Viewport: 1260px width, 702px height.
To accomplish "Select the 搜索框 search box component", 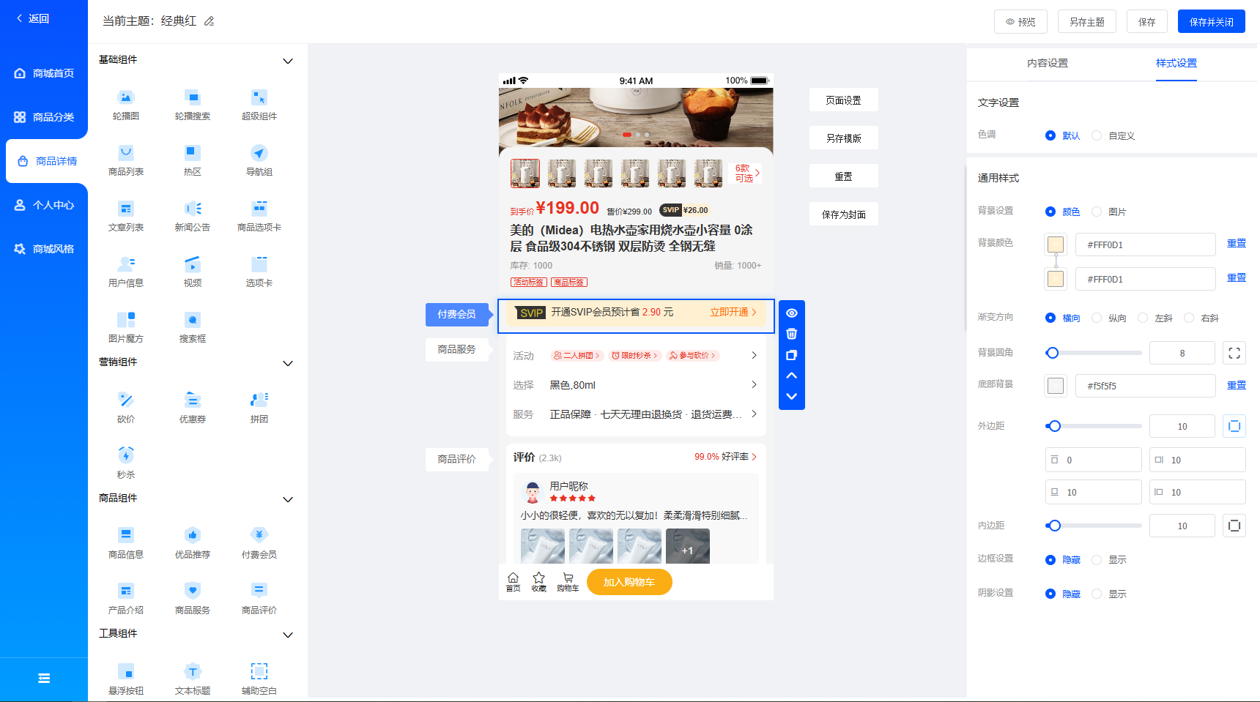I will pyautogui.click(x=193, y=328).
